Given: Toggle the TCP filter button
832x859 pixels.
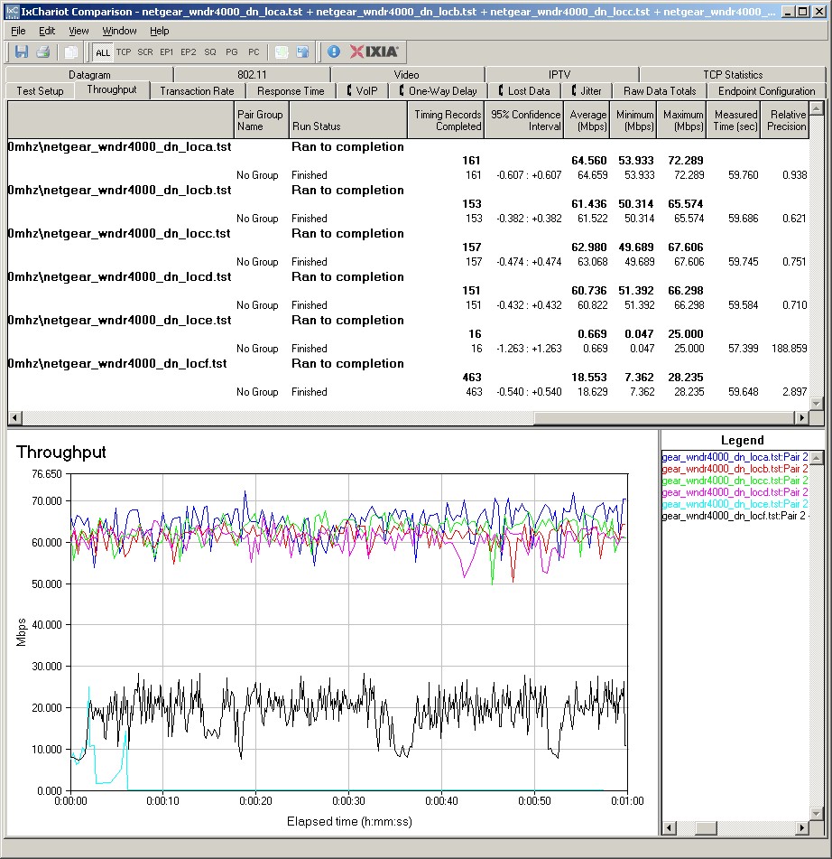Looking at the screenshot, I should [x=124, y=52].
